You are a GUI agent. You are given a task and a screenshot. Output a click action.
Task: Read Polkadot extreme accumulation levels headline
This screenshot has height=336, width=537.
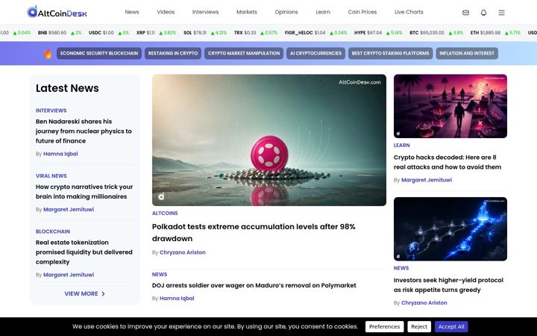(254, 233)
